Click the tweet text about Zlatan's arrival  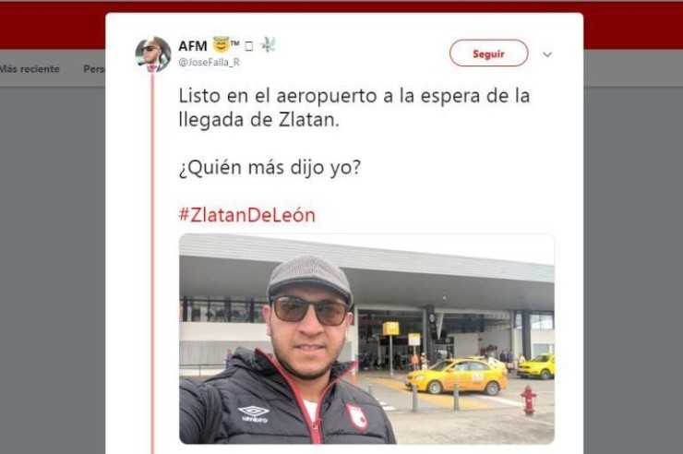click(x=354, y=108)
